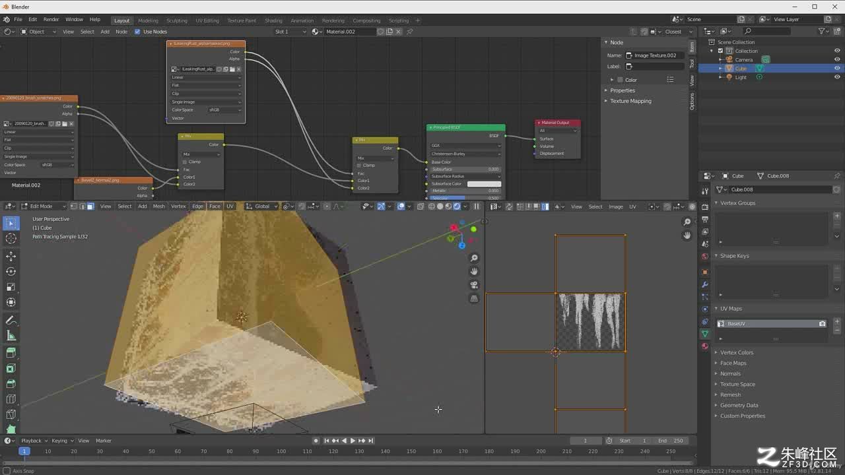Open the Material properties tab
Viewport: 845px width, 475px height.
(705, 346)
